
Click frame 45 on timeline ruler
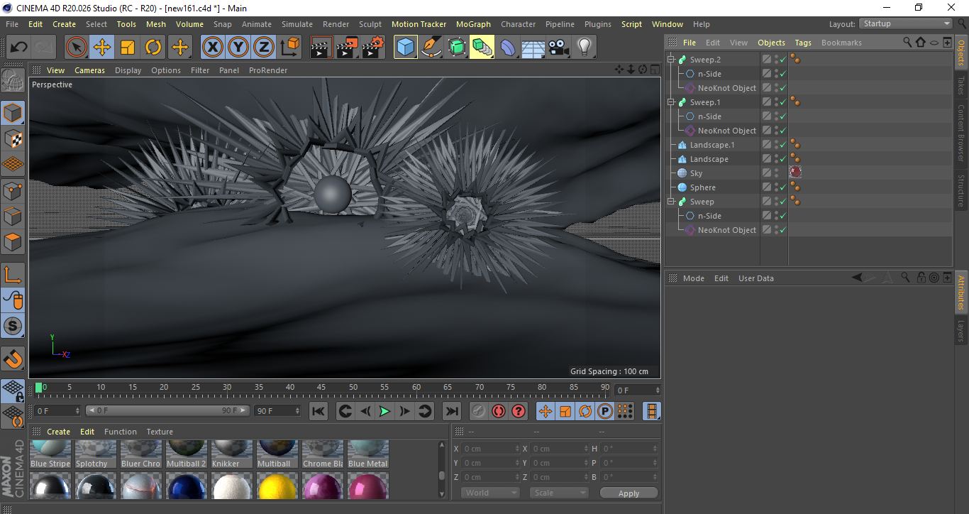321,388
